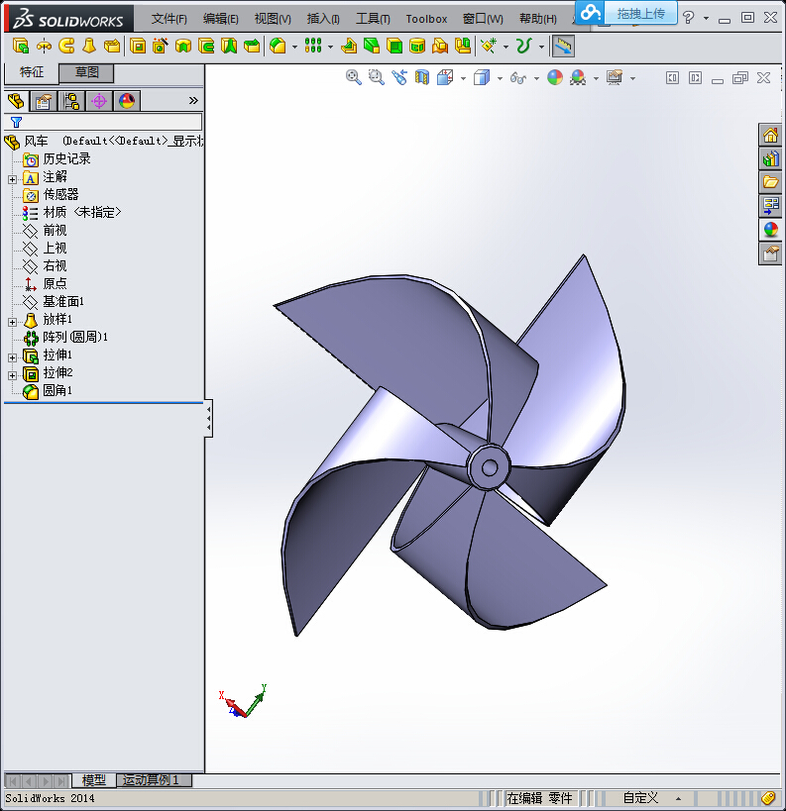Expand the 放样1 feature node
Screen dimensions: 786x811
pyautogui.click(x=13, y=322)
